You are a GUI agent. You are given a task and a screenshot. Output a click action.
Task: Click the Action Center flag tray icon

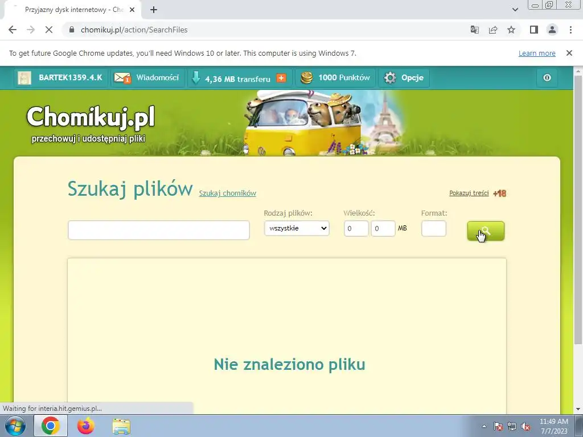[498, 427]
